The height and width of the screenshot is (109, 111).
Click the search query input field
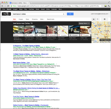point(38,14)
